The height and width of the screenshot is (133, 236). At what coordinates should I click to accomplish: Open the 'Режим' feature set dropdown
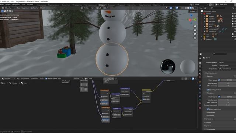227,66
